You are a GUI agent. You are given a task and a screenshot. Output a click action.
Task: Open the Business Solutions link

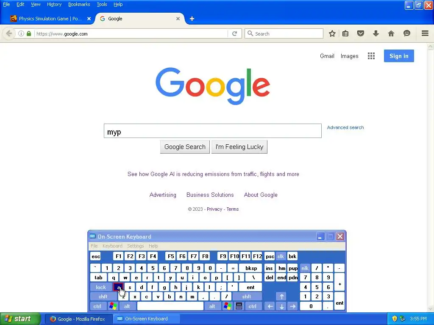(210, 195)
